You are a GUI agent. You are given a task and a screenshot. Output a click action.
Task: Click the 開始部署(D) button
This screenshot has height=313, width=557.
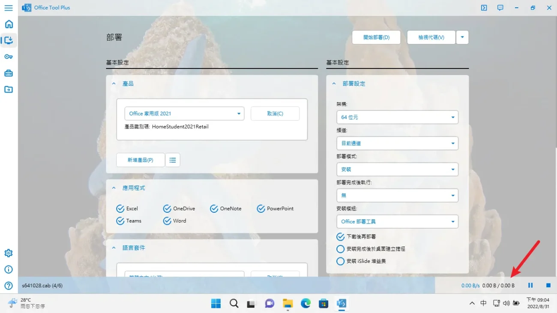(376, 37)
